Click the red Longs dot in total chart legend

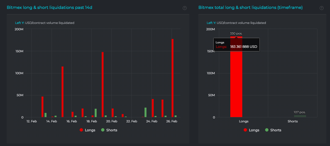pos(245,130)
